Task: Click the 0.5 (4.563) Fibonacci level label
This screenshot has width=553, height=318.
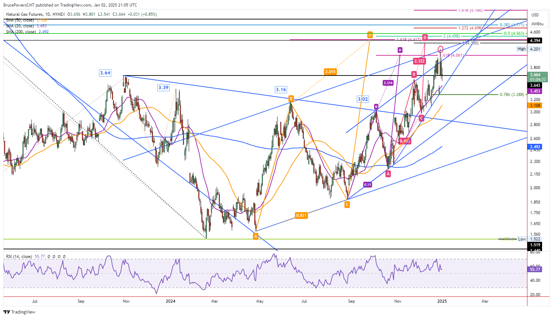Action: (x=514, y=33)
